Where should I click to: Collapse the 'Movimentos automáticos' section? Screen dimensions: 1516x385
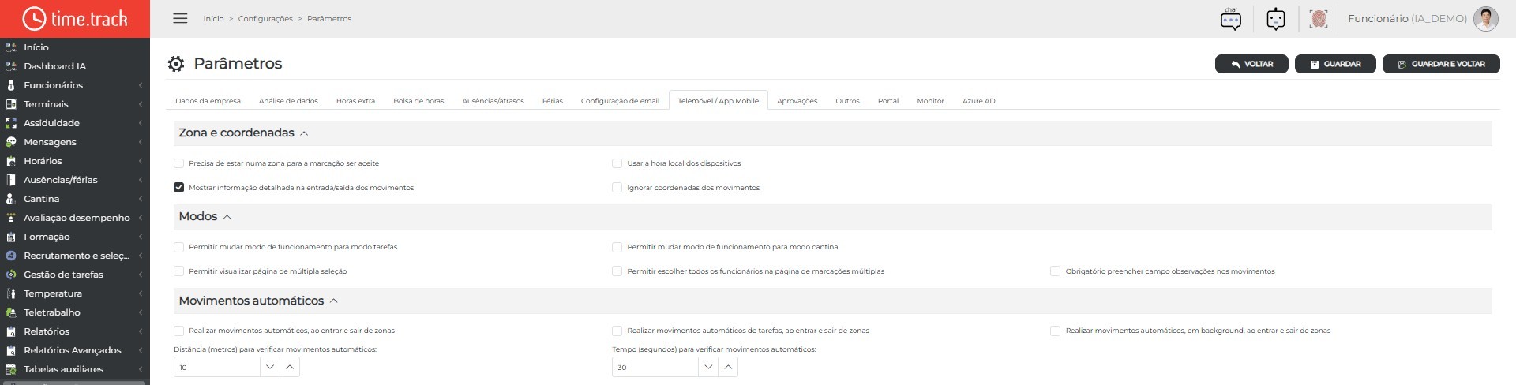pyautogui.click(x=333, y=301)
